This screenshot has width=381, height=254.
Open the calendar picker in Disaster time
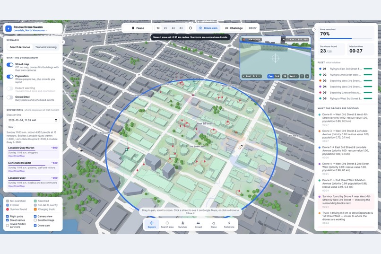[56, 120]
